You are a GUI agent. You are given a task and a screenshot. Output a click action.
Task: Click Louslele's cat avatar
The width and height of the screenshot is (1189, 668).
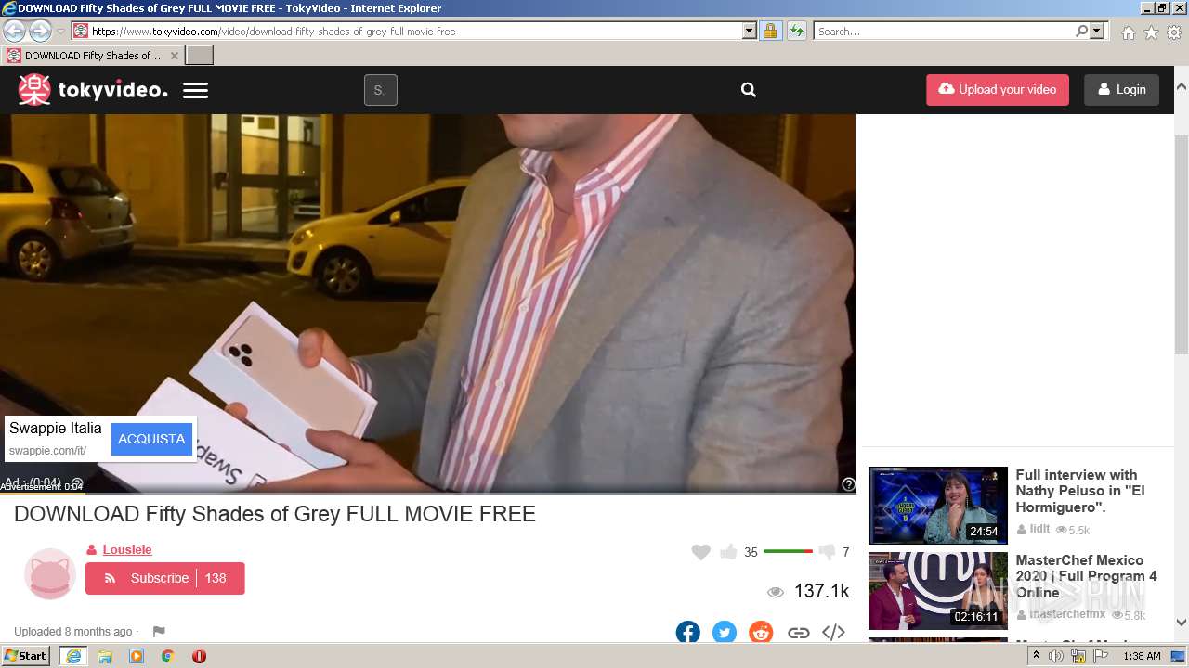pyautogui.click(x=49, y=574)
